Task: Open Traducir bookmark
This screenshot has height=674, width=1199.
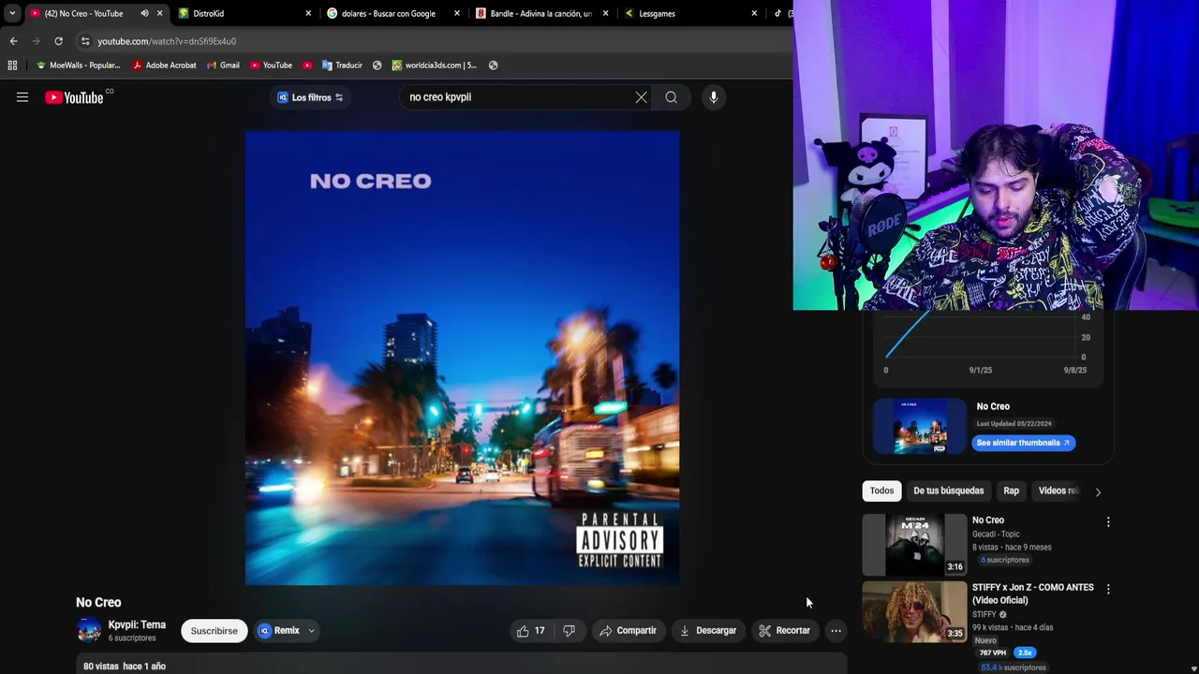Action: pyautogui.click(x=342, y=66)
